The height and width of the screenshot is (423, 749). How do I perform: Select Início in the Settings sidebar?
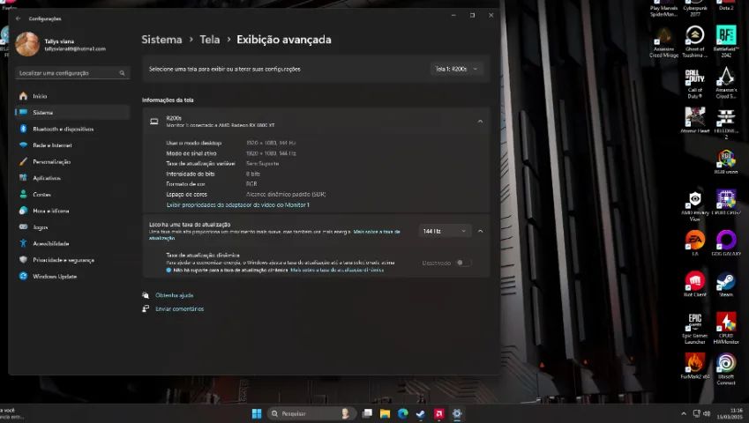coord(72,96)
